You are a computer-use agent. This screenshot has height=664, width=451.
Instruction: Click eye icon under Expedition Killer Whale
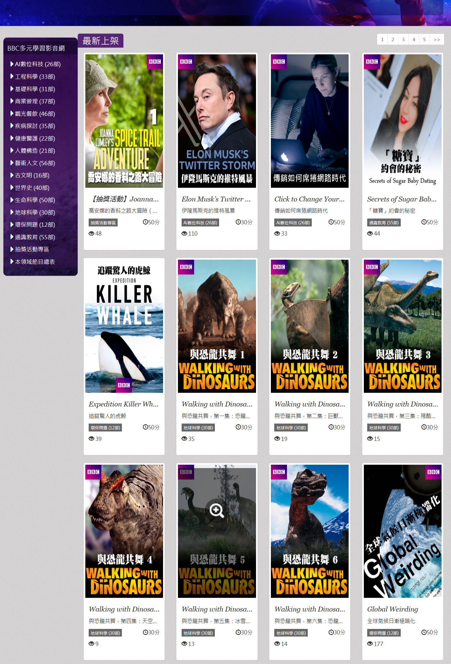pyautogui.click(x=91, y=439)
